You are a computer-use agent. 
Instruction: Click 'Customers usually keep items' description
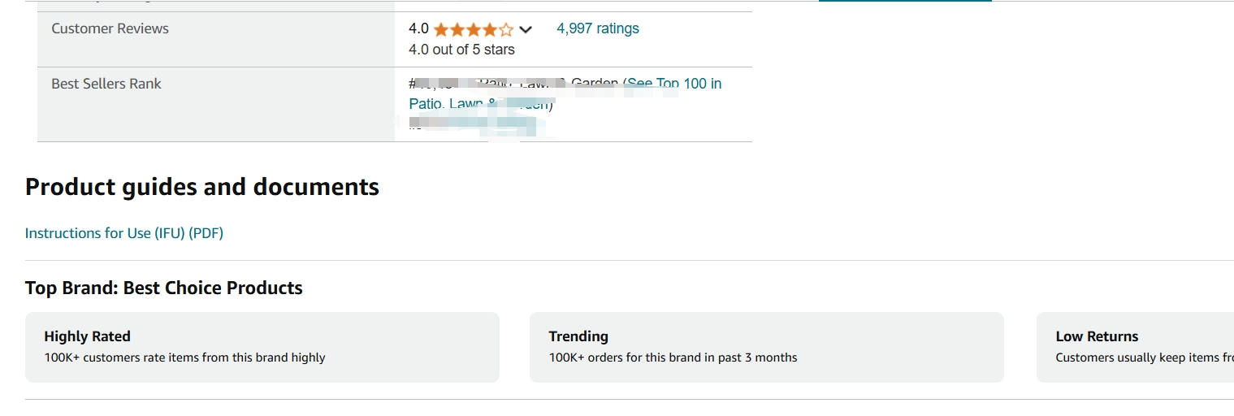click(x=1145, y=357)
